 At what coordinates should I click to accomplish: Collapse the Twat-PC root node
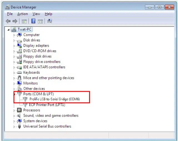click(x=8, y=30)
